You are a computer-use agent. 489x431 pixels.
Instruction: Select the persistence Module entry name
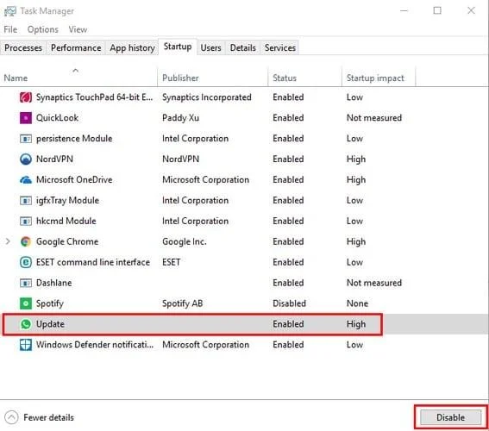coord(74,139)
